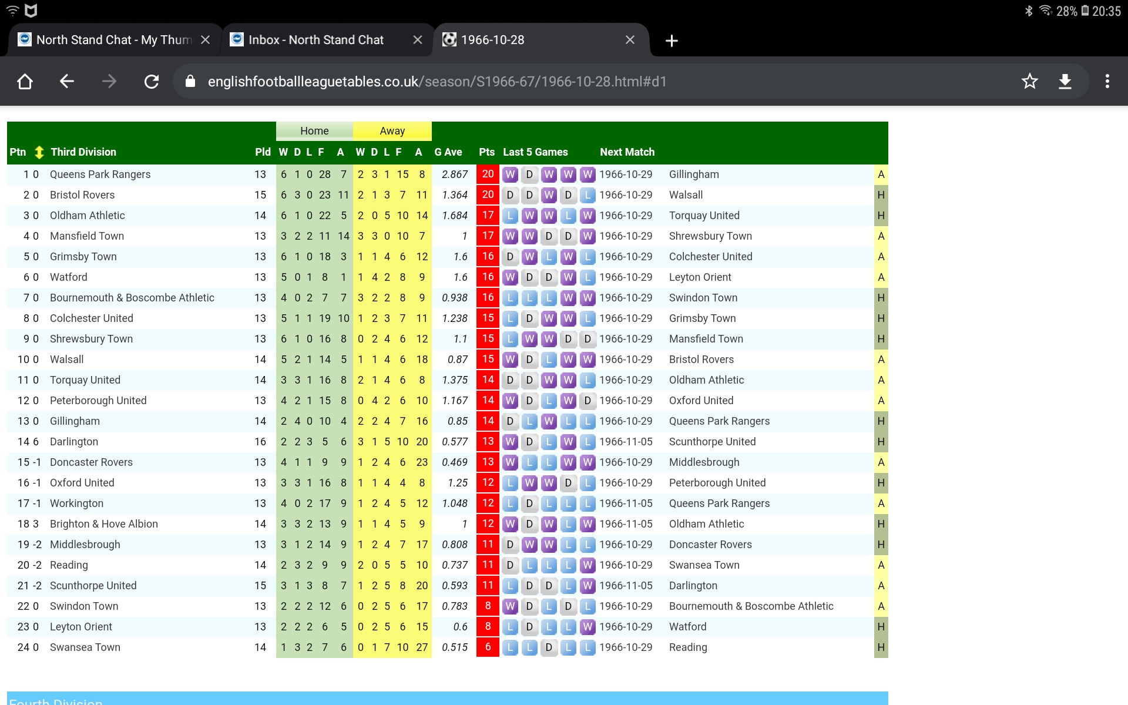
Task: Click the A venue marker in Queens Park Rangers row
Action: click(881, 174)
